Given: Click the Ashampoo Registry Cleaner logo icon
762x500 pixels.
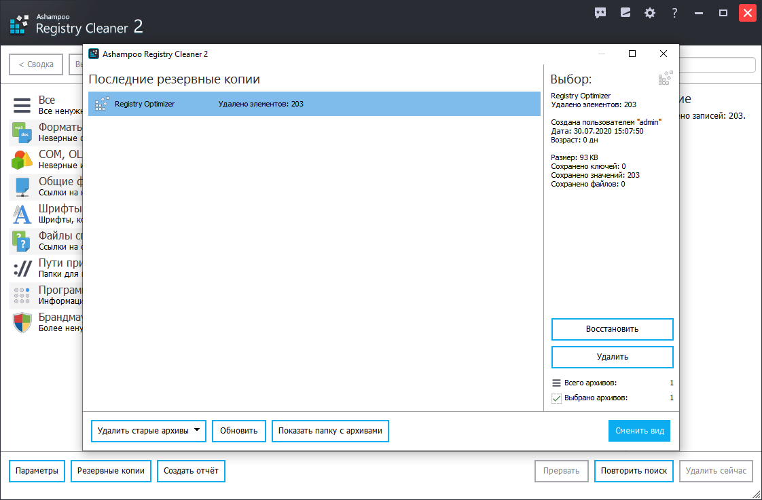Looking at the screenshot, I should click(20, 24).
